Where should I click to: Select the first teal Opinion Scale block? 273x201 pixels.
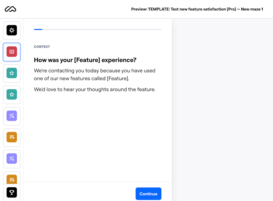click(x=12, y=73)
